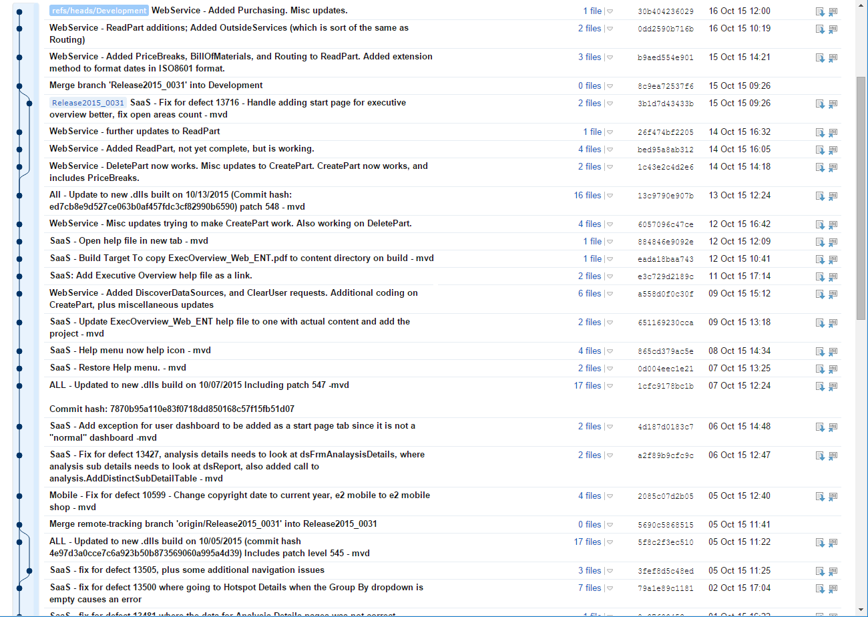The width and height of the screenshot is (868, 617).
Task: Select commit hash 651169230cca
Action: [666, 323]
